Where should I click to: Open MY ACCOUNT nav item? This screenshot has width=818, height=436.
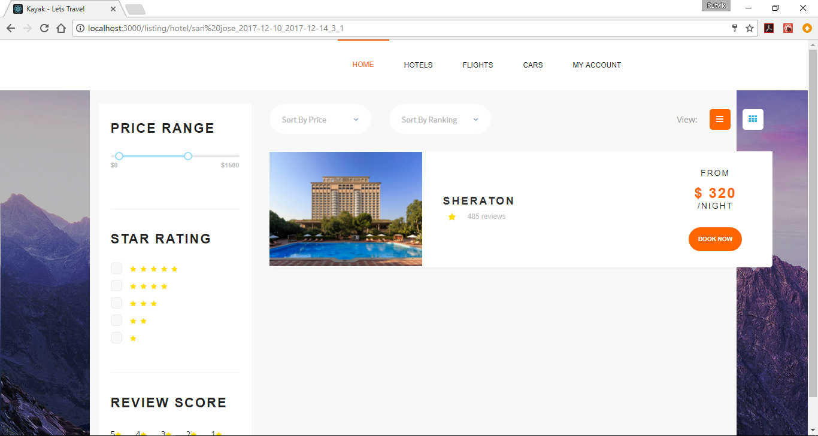[597, 65]
